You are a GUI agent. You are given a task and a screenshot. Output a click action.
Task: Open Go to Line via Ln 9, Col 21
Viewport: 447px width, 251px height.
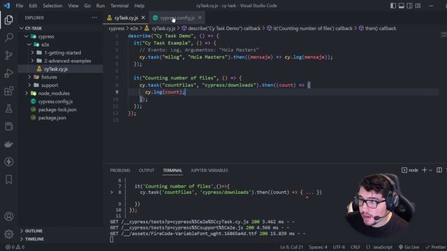point(291,247)
